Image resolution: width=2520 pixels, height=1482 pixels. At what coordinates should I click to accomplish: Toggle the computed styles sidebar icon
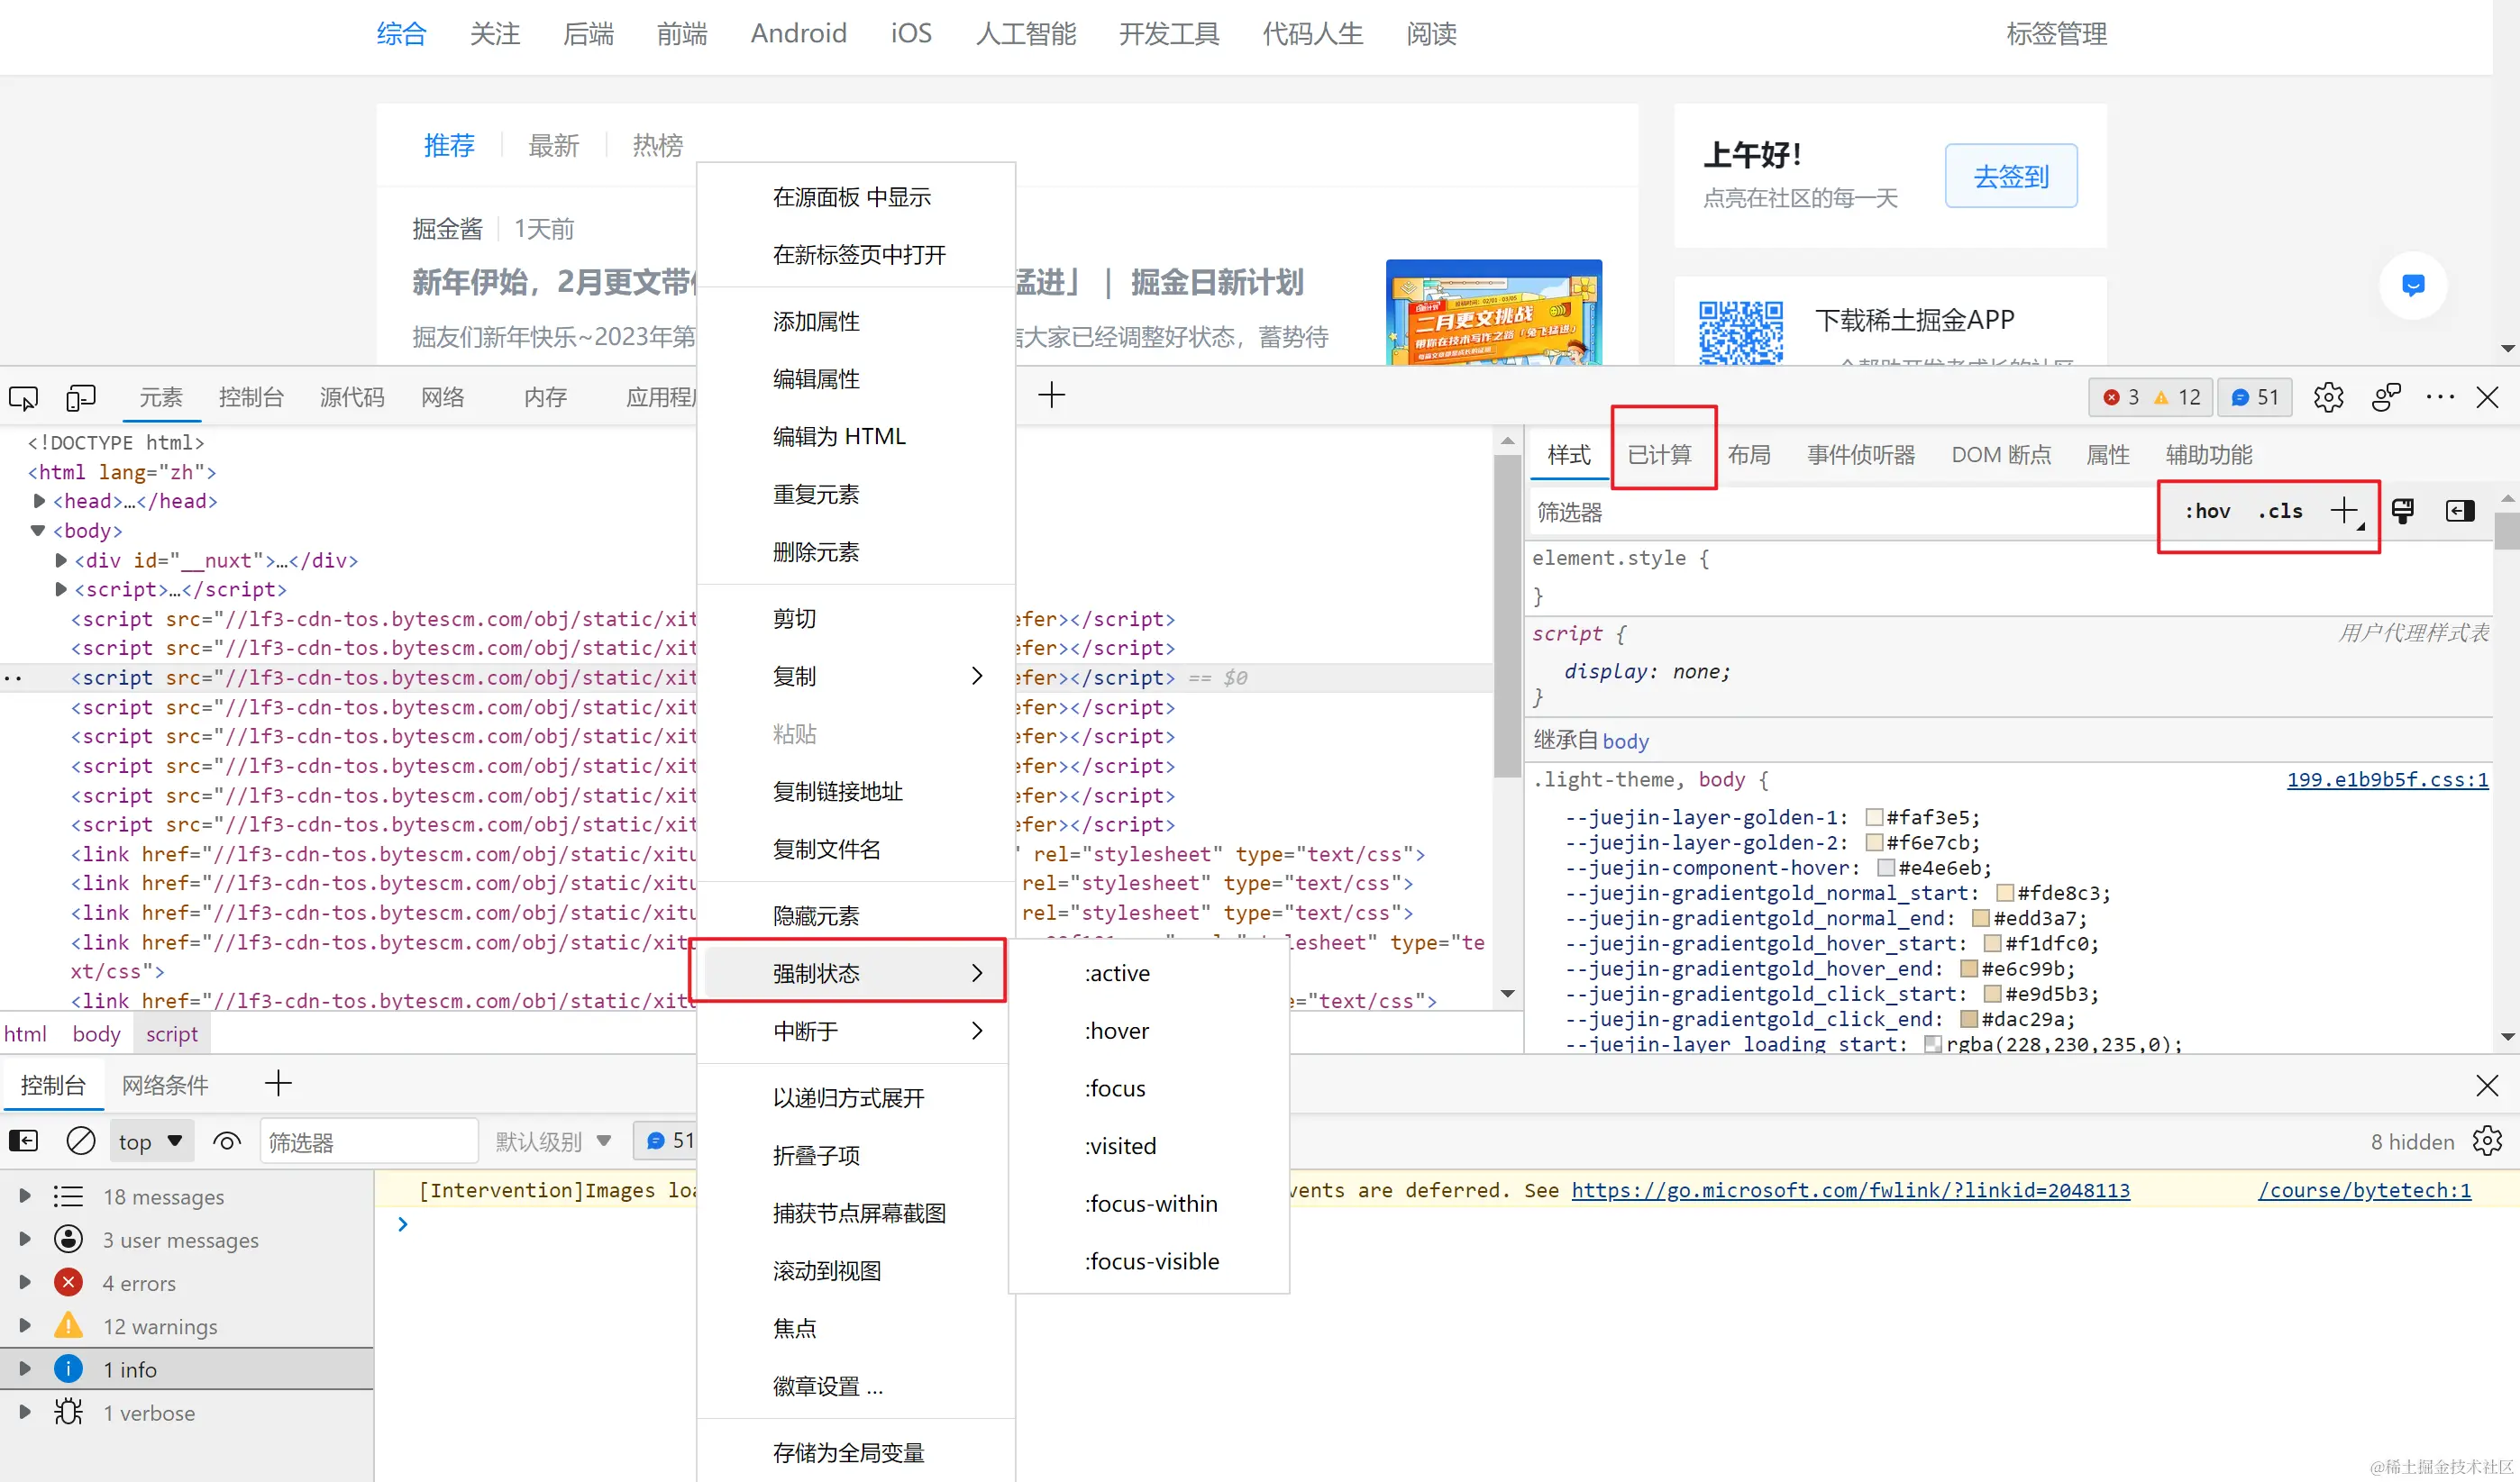(x=2460, y=511)
